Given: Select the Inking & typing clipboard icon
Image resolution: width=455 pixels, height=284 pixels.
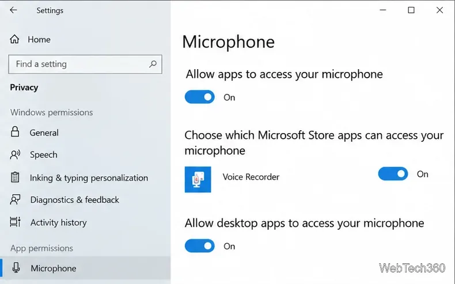Looking at the screenshot, I should tap(15, 177).
